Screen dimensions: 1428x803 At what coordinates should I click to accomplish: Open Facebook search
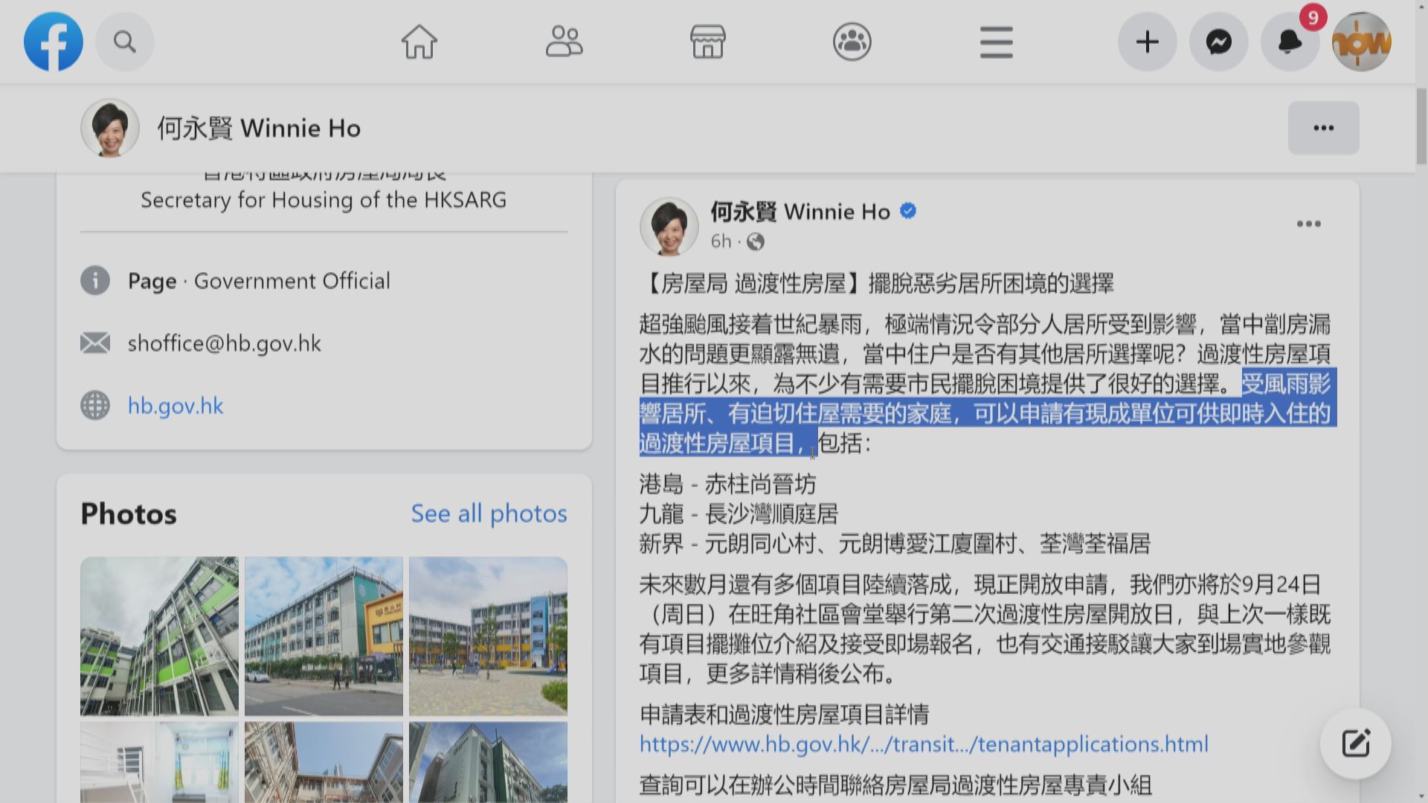124,42
